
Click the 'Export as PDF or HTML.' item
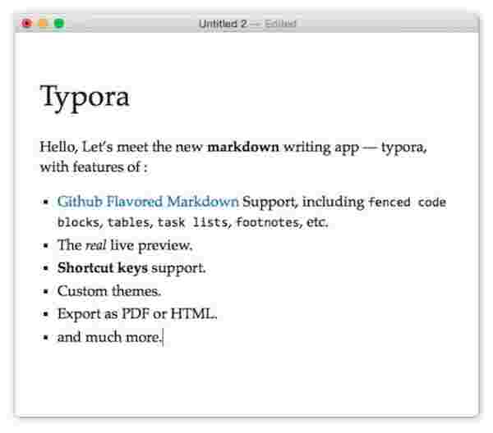coord(137,314)
